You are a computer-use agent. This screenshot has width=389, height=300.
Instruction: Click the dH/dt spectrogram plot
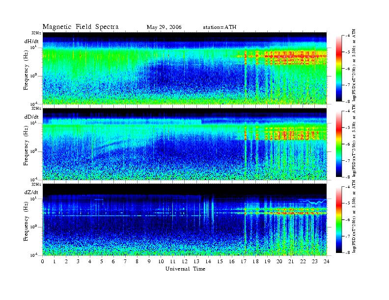(x=185, y=68)
